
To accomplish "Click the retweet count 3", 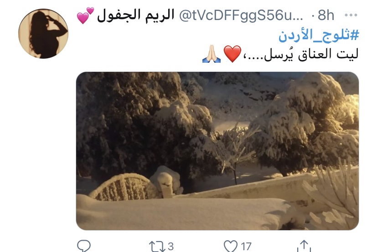I will pos(170,247).
